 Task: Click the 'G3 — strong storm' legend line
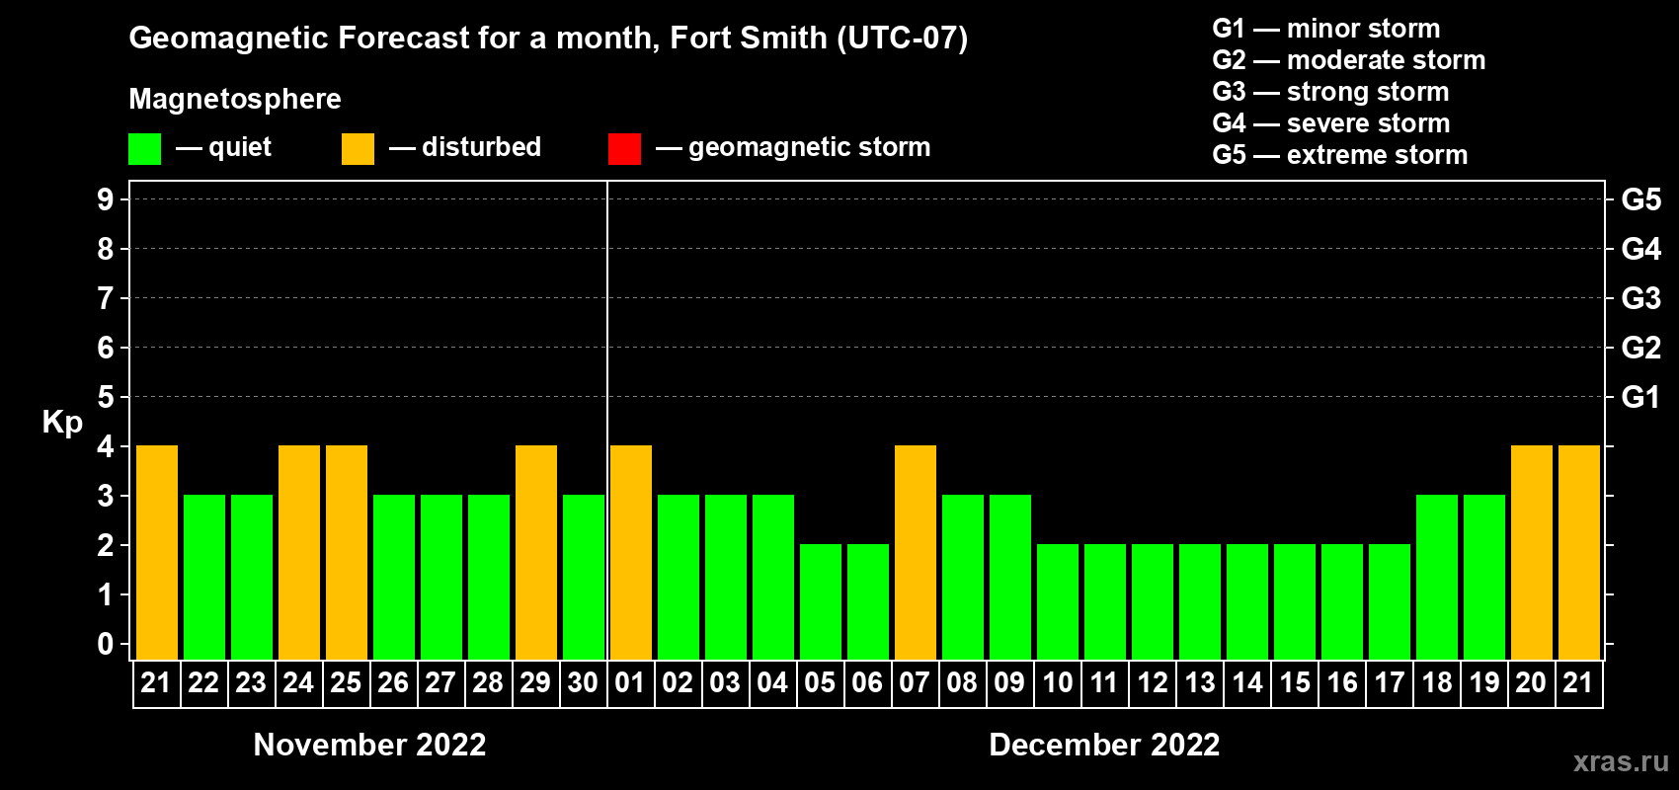pyautogui.click(x=1330, y=92)
